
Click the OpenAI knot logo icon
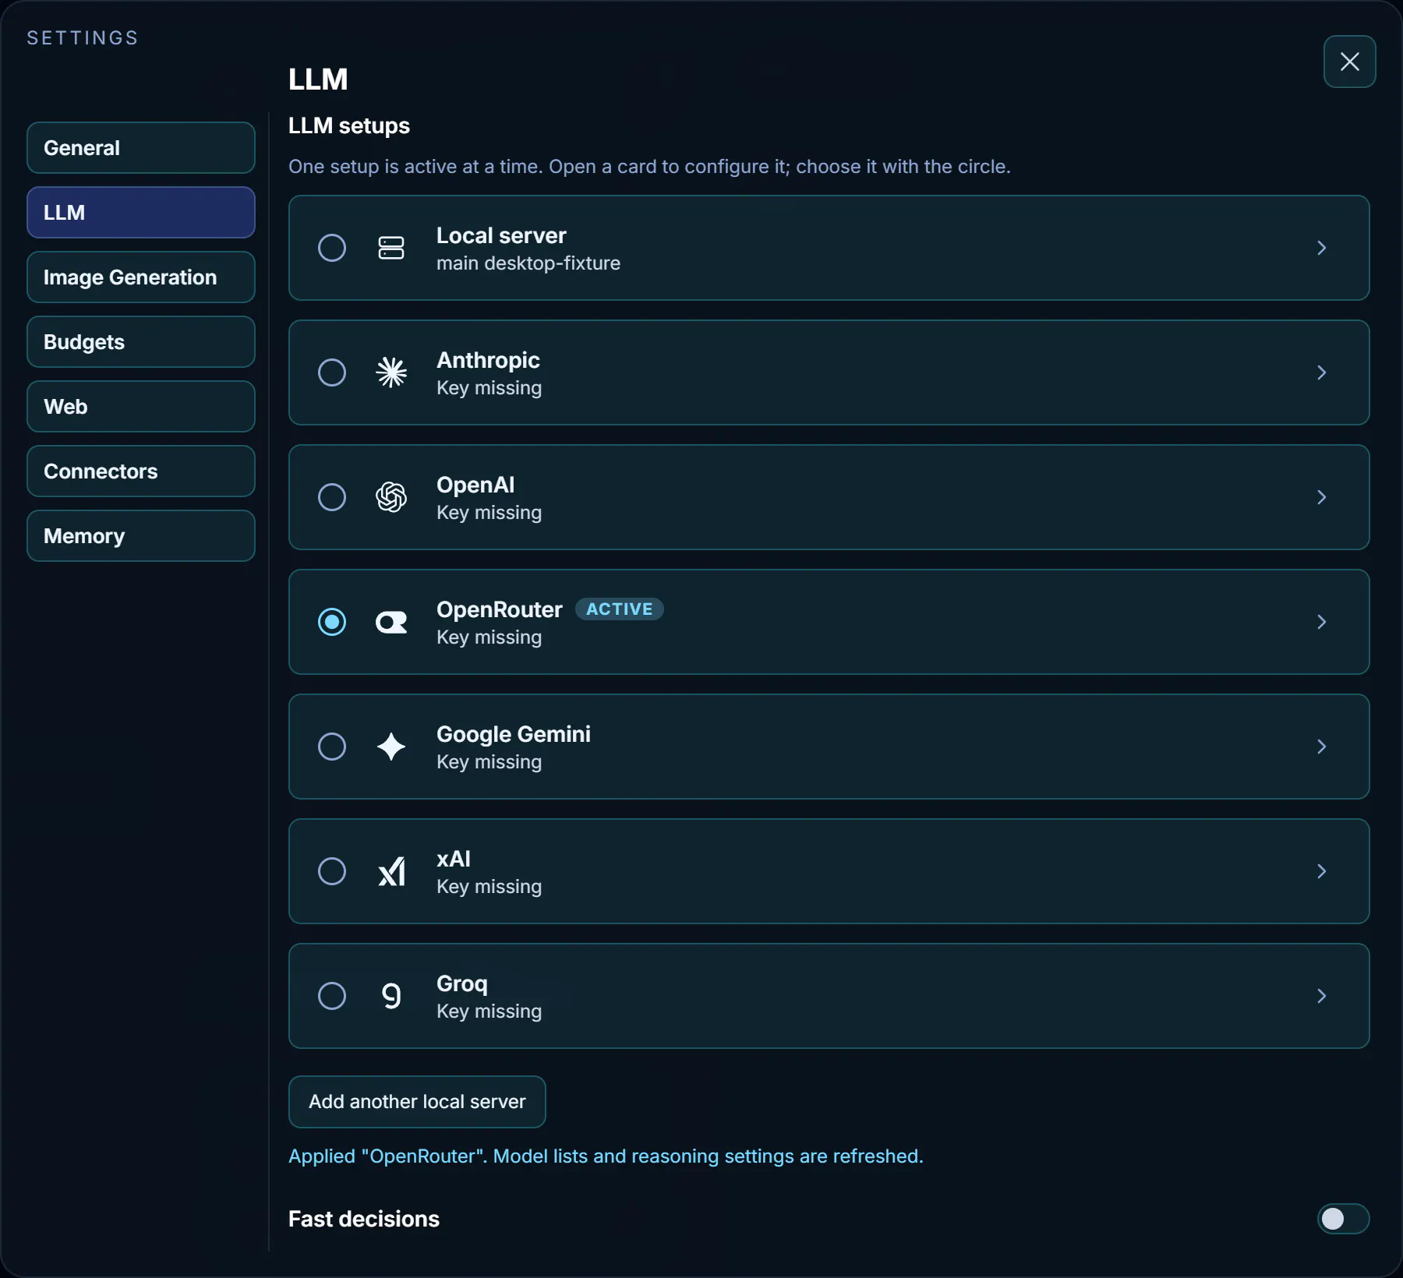coord(391,497)
